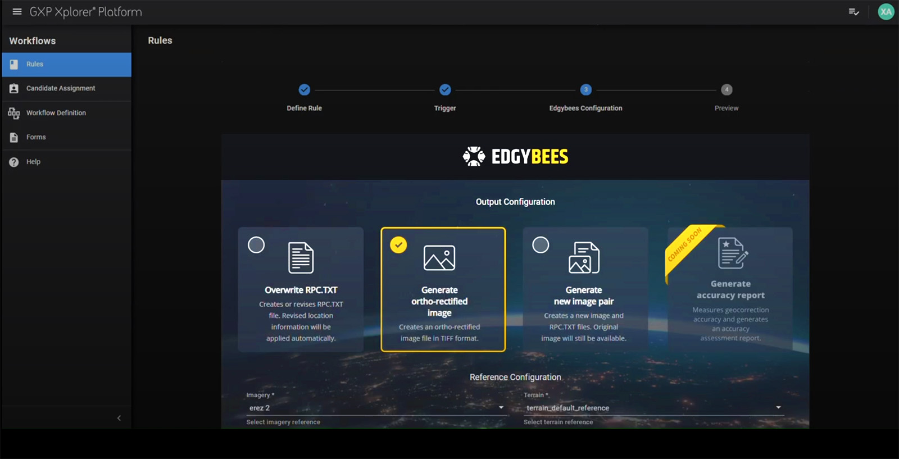Click the accuracy report icon
Viewport: 899px width, 459px height.
click(733, 253)
